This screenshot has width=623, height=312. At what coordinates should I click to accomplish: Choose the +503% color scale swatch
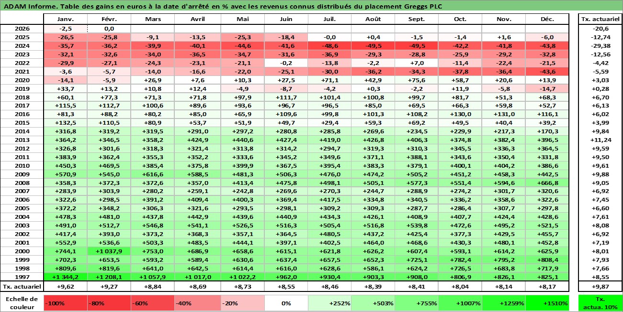click(373, 303)
